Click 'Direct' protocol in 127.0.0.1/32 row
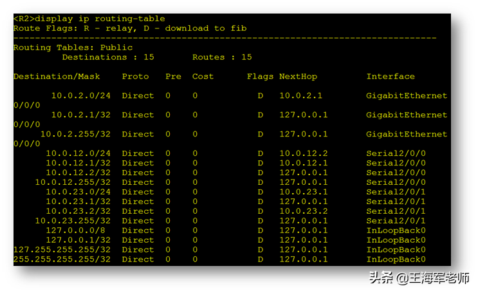478x293 pixels. click(x=138, y=240)
